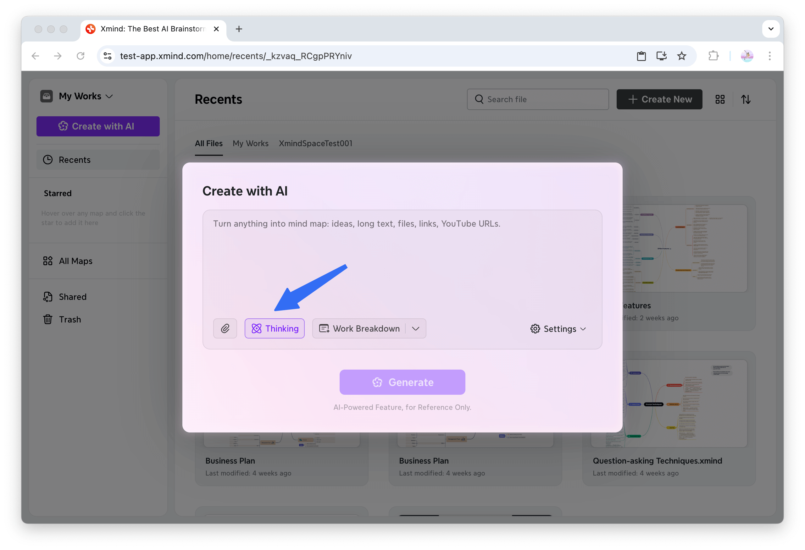Open the attachment paperclip in the AI dialog
The image size is (805, 550).
coord(225,328)
